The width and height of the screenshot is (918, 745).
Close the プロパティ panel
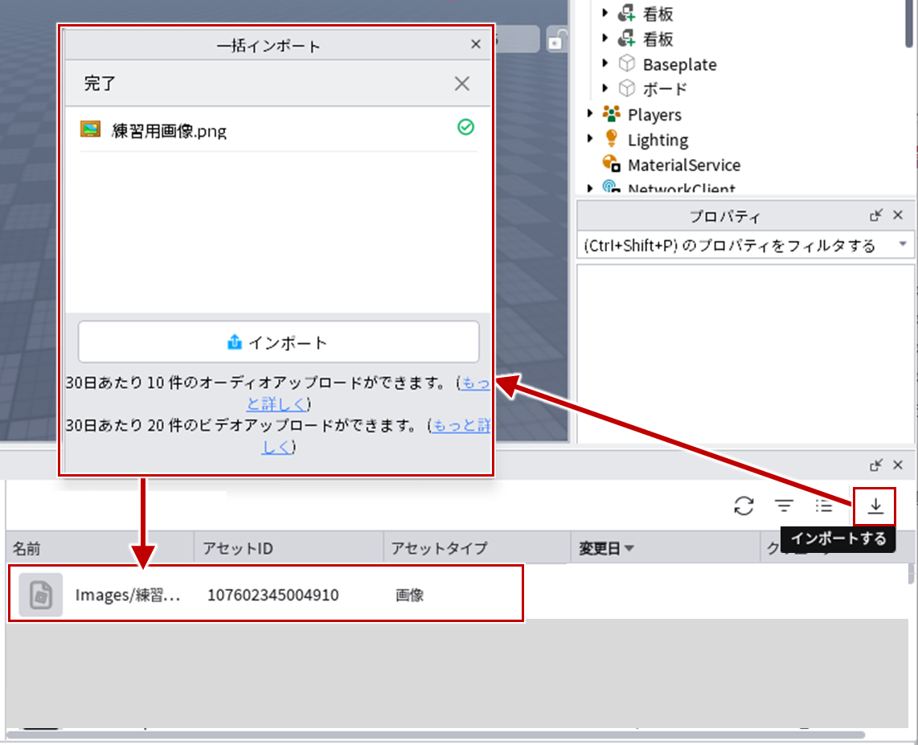click(x=898, y=215)
